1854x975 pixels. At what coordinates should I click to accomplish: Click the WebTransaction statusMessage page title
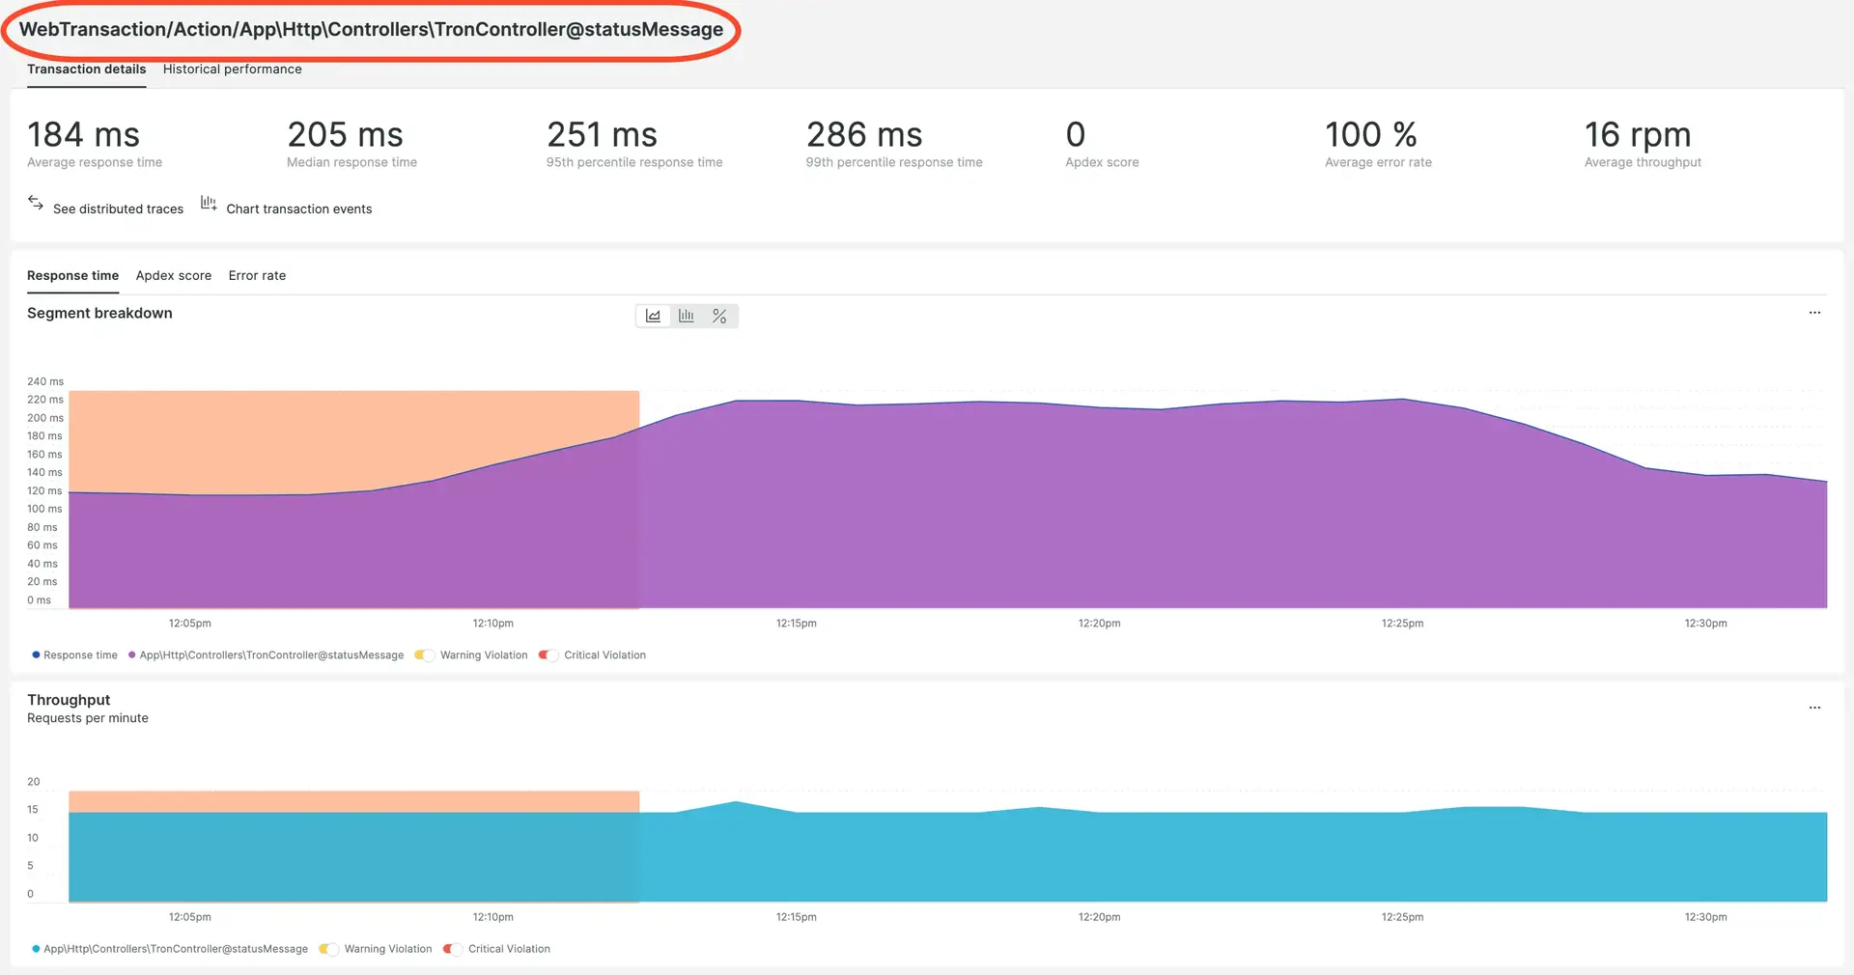click(371, 30)
